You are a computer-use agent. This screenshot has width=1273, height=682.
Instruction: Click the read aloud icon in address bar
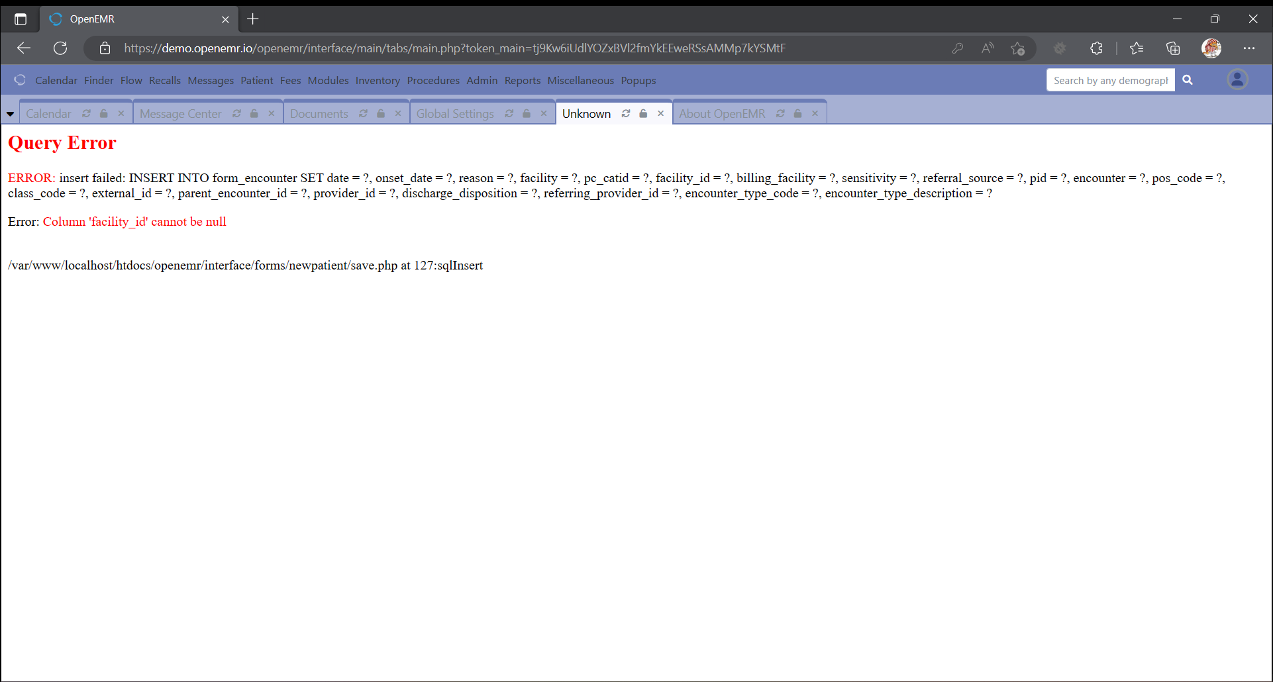coord(988,48)
